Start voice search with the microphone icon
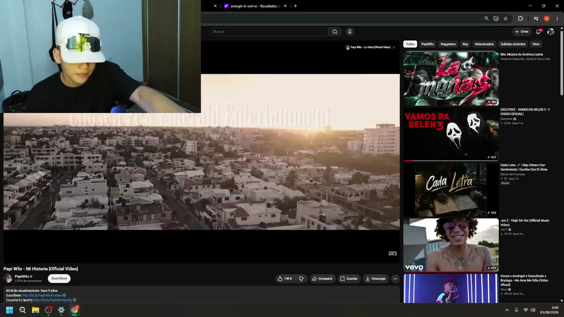Image resolution: width=564 pixels, height=317 pixels. (x=350, y=32)
